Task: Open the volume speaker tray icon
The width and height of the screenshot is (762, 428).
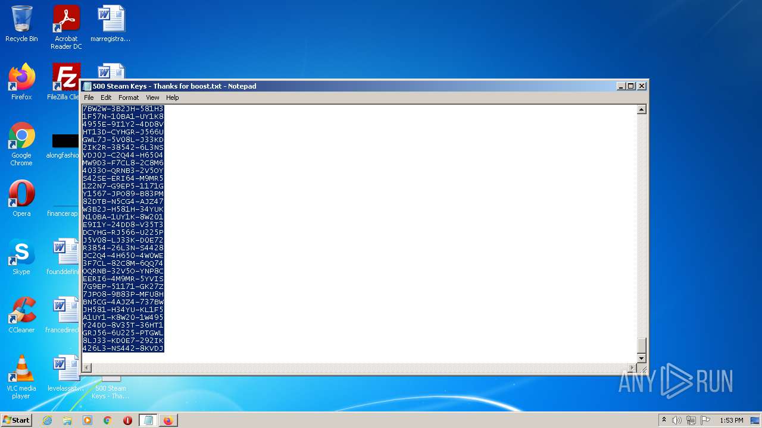Action: (677, 420)
